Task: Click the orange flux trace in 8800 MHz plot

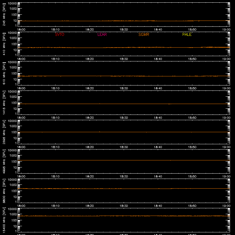Action: tap(124, 189)
